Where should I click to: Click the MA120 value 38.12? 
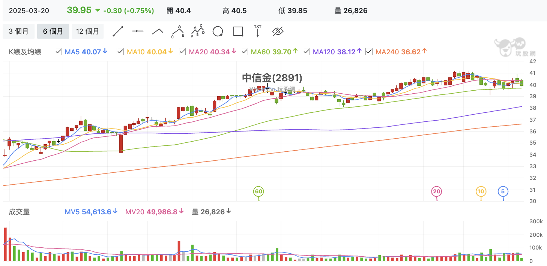pos(346,52)
